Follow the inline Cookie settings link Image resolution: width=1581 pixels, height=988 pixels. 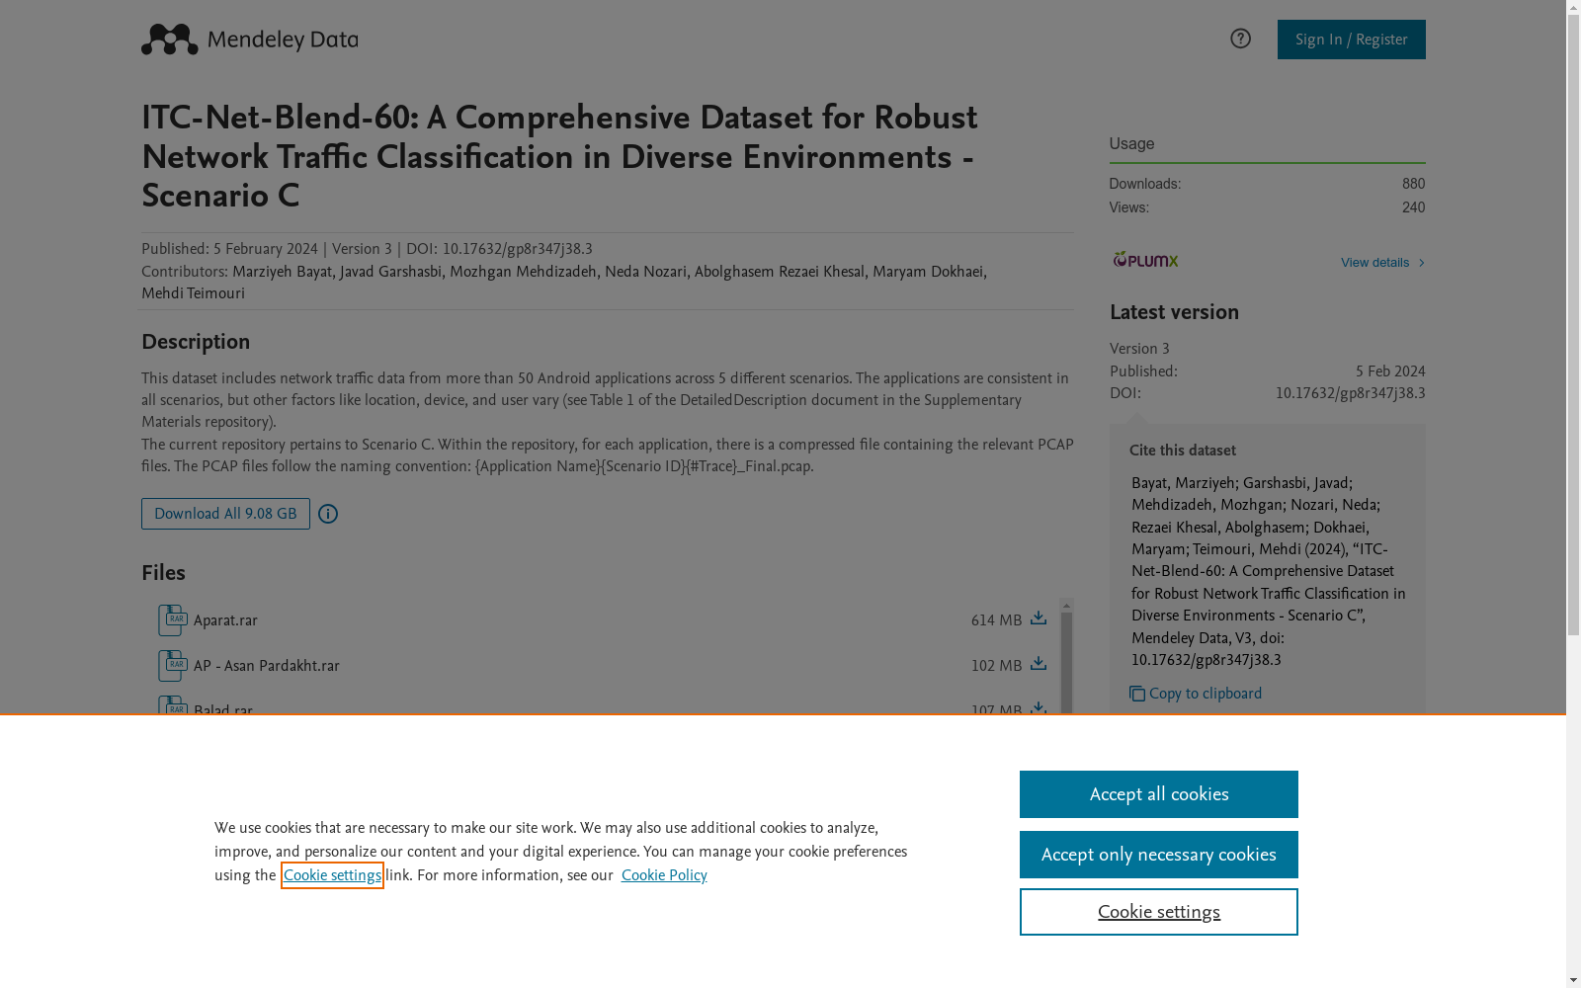pos(332,875)
